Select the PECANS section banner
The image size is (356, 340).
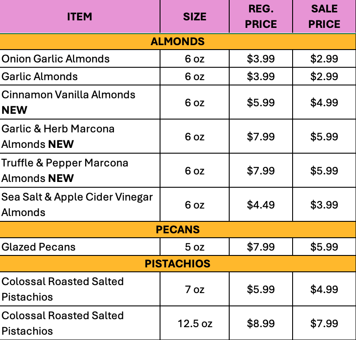pyautogui.click(x=178, y=229)
